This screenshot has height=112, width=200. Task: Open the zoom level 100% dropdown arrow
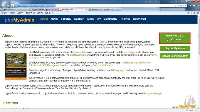pyautogui.click(x=196, y=110)
